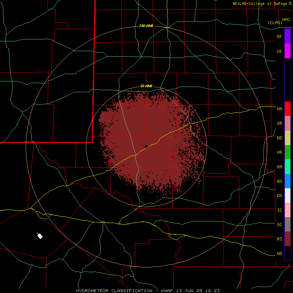Click the BD yellow legend swatch
The image size is (293, 293).
(287, 138)
